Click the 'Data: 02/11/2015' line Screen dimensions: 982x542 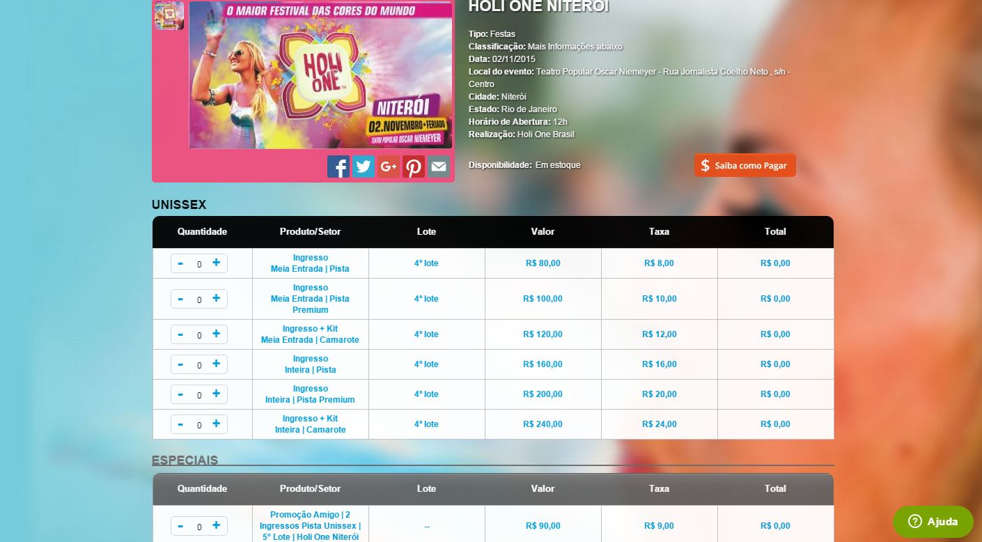502,59
